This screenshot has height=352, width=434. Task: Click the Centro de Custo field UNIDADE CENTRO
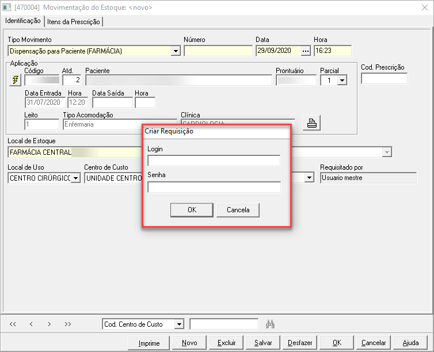[x=113, y=178]
